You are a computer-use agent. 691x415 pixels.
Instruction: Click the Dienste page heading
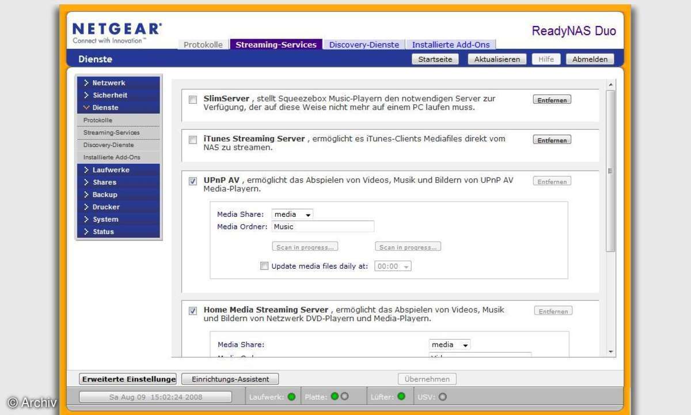pos(95,59)
